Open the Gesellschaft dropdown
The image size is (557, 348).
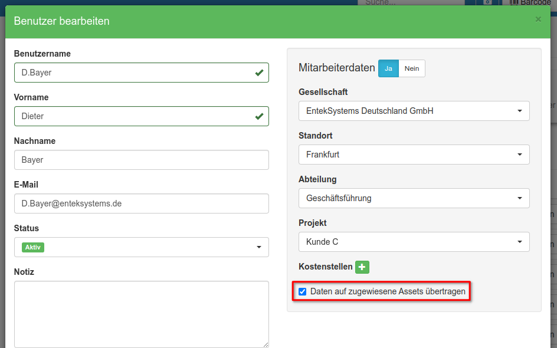pyautogui.click(x=414, y=111)
